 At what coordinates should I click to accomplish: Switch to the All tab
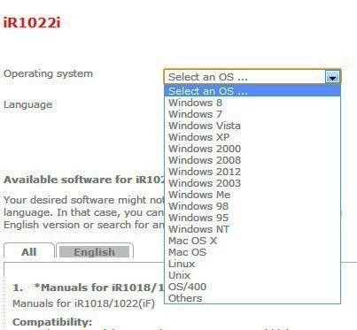[x=29, y=252]
